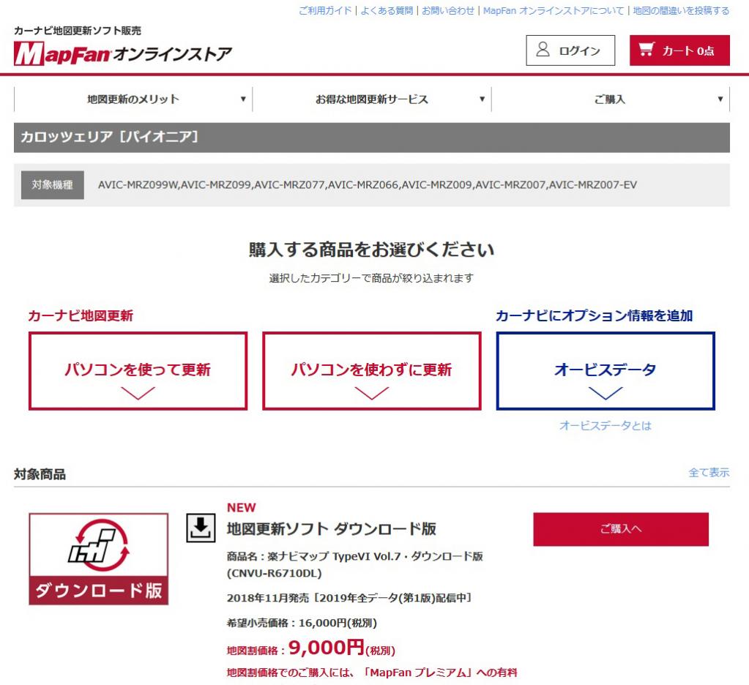Click the 地図更新ソフト ダウンロード版 title
The height and width of the screenshot is (685, 749).
332,529
